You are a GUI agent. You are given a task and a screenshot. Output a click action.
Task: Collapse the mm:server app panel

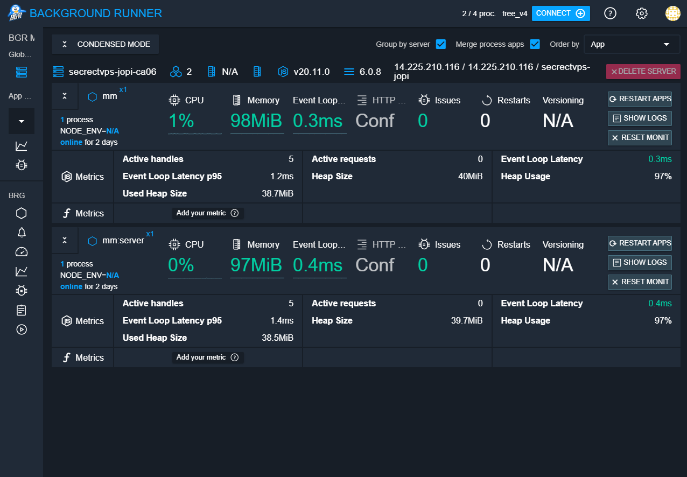pyautogui.click(x=65, y=240)
